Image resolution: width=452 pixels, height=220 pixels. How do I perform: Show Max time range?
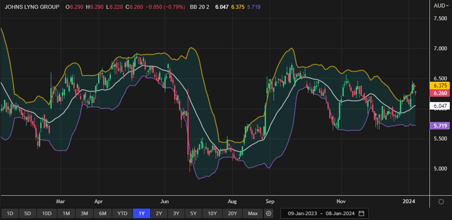click(253, 214)
